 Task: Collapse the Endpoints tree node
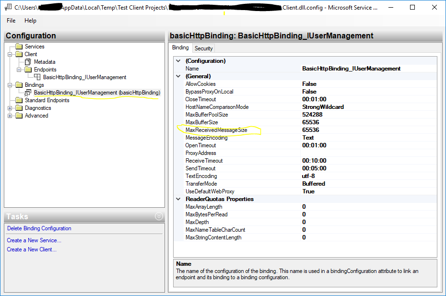point(19,70)
